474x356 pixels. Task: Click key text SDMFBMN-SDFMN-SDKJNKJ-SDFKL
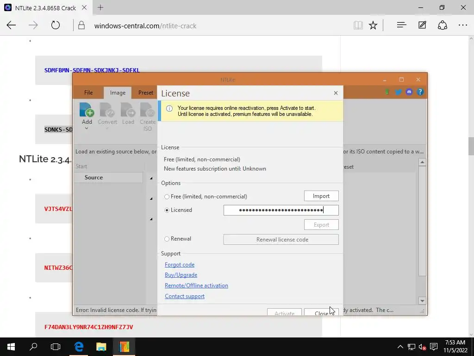click(x=92, y=70)
